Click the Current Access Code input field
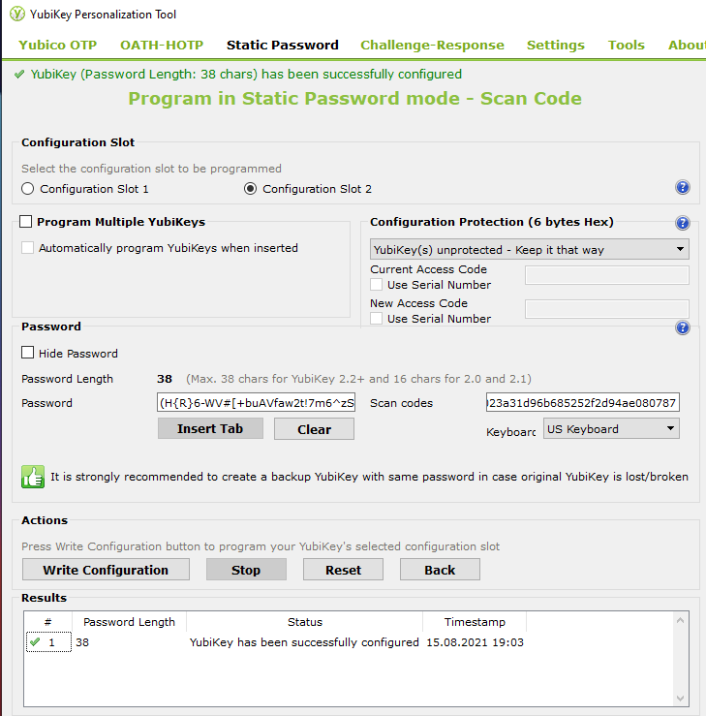This screenshot has width=706, height=716. (607, 275)
